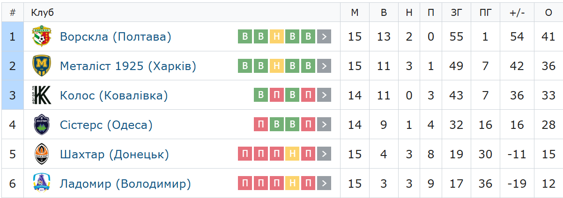Click the Клуб column header
Image resolution: width=563 pixels, height=198 pixels.
pos(43,13)
